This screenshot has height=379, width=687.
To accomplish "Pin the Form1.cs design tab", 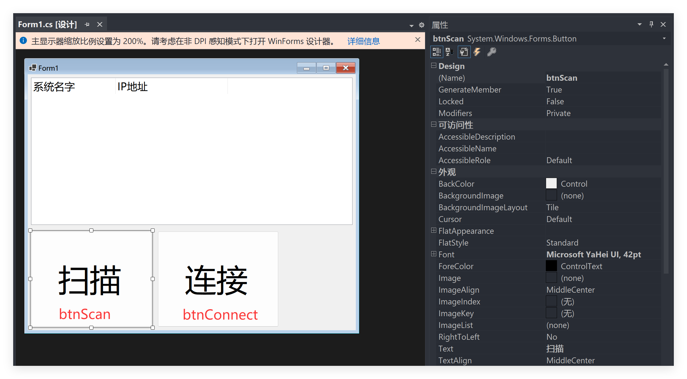I will point(87,24).
